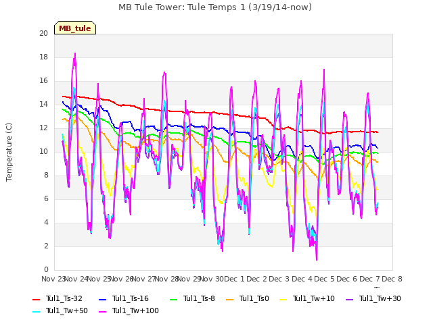Click the Dec 4 x-axis tick label

pyautogui.click(x=302, y=279)
